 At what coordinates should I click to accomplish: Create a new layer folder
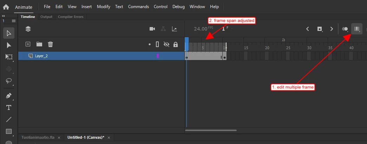pyautogui.click(x=39, y=44)
